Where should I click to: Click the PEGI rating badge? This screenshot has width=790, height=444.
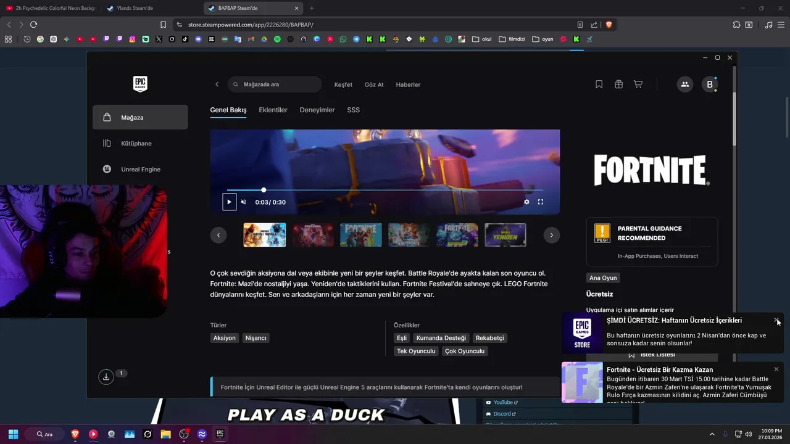602,233
